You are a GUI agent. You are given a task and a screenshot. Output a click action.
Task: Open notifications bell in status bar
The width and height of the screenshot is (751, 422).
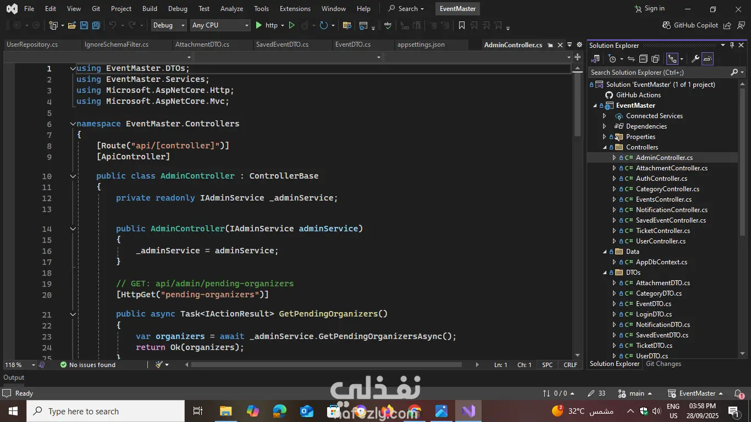point(739,393)
